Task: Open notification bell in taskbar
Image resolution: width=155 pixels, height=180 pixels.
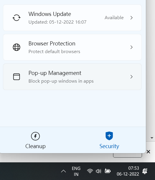Action: (x=145, y=171)
